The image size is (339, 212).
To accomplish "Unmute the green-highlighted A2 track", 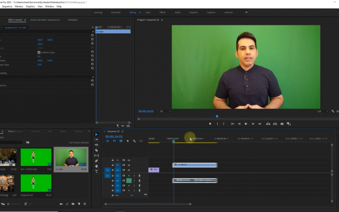I will 129,180.
